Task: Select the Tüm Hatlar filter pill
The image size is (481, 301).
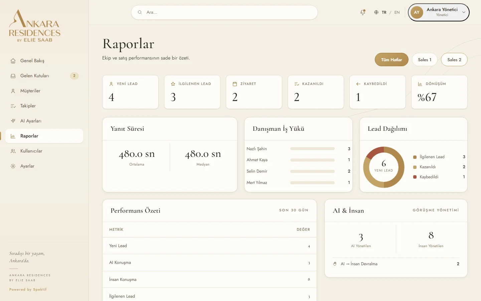Action: click(391, 60)
